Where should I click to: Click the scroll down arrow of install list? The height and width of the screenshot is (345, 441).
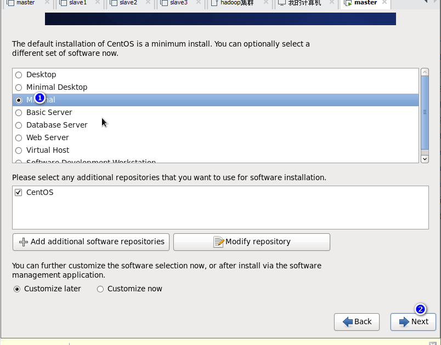tap(425, 159)
